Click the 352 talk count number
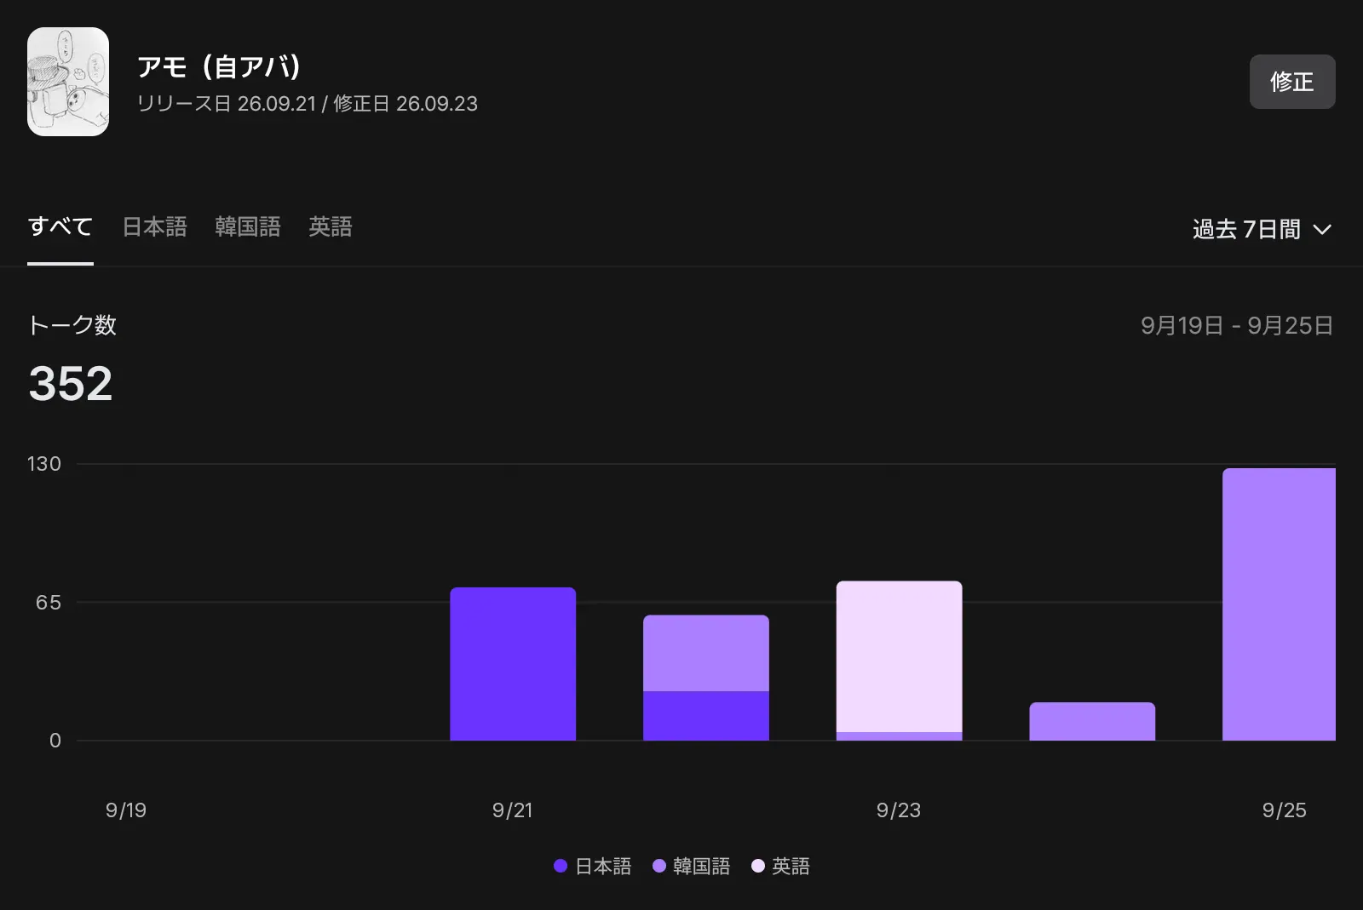The width and height of the screenshot is (1363, 910). pos(71,383)
